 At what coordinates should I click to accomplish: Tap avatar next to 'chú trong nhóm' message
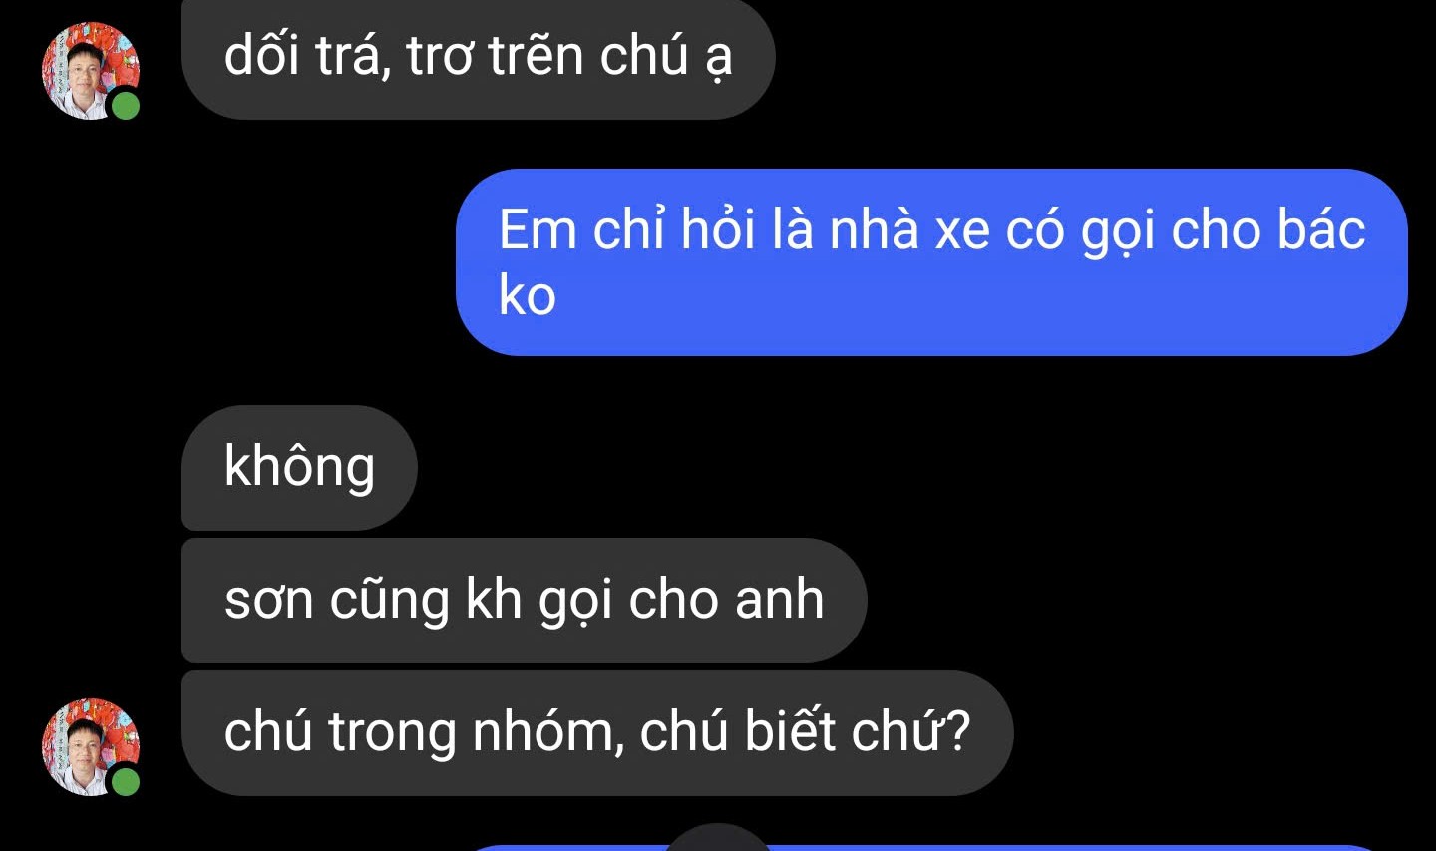(x=91, y=747)
